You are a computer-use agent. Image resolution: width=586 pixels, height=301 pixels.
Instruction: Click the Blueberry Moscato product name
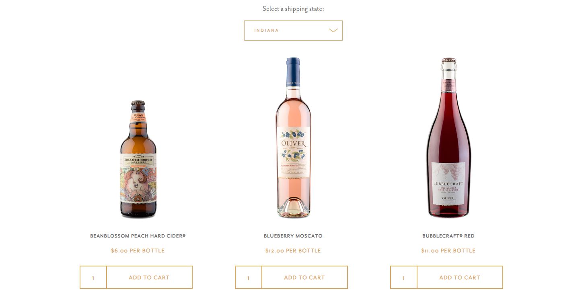(x=293, y=236)
